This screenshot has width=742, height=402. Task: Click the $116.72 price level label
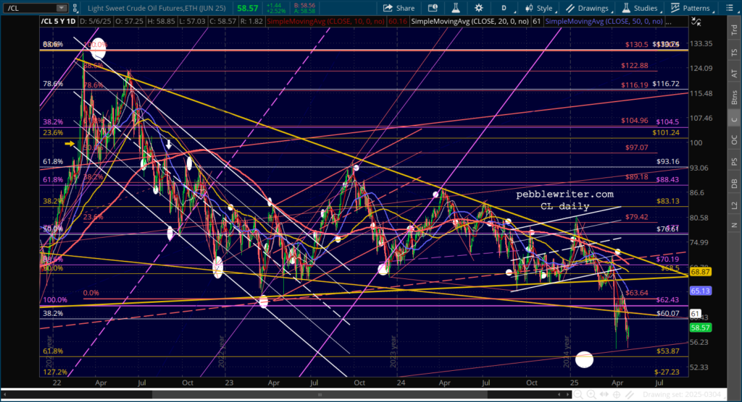pyautogui.click(x=666, y=84)
